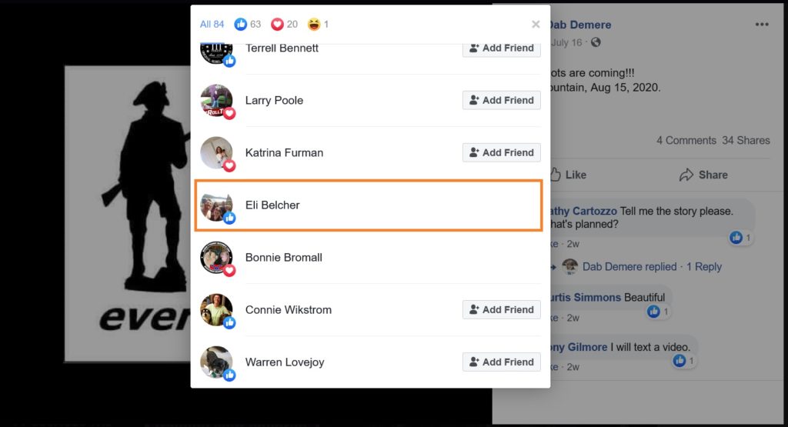Select the All 84 reactions tab

212,24
